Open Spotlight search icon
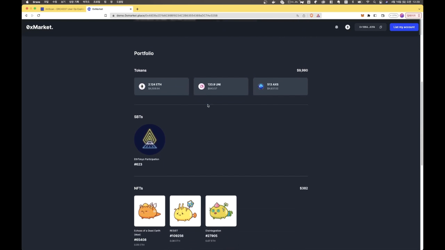Image resolution: width=445 pixels, height=250 pixels. point(374,2)
